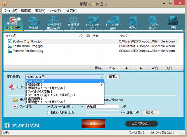Open the ヘルプ(H) menu
The image size is (187, 137).
point(70,11)
